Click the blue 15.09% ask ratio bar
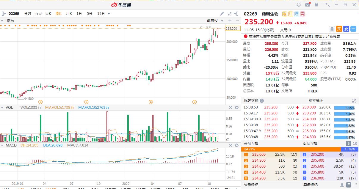Image resolution: width=359 pixels, height=189 pixels. tap(349, 149)
